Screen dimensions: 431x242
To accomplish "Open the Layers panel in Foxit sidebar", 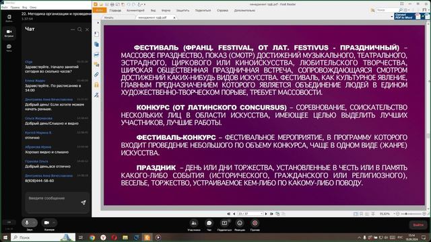I will (96, 54).
